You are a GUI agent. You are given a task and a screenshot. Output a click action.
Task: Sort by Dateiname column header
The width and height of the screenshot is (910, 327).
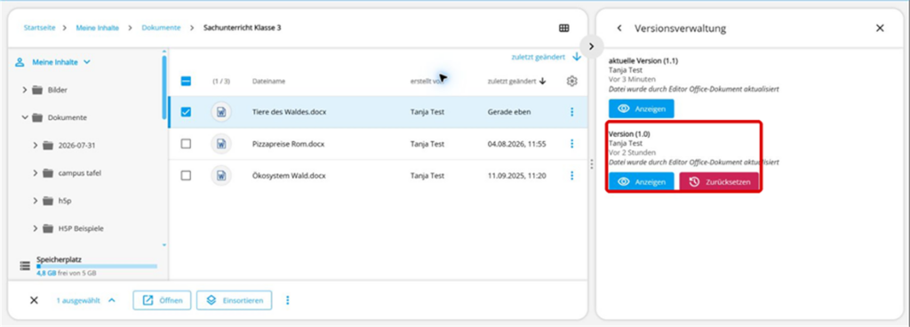(x=268, y=82)
